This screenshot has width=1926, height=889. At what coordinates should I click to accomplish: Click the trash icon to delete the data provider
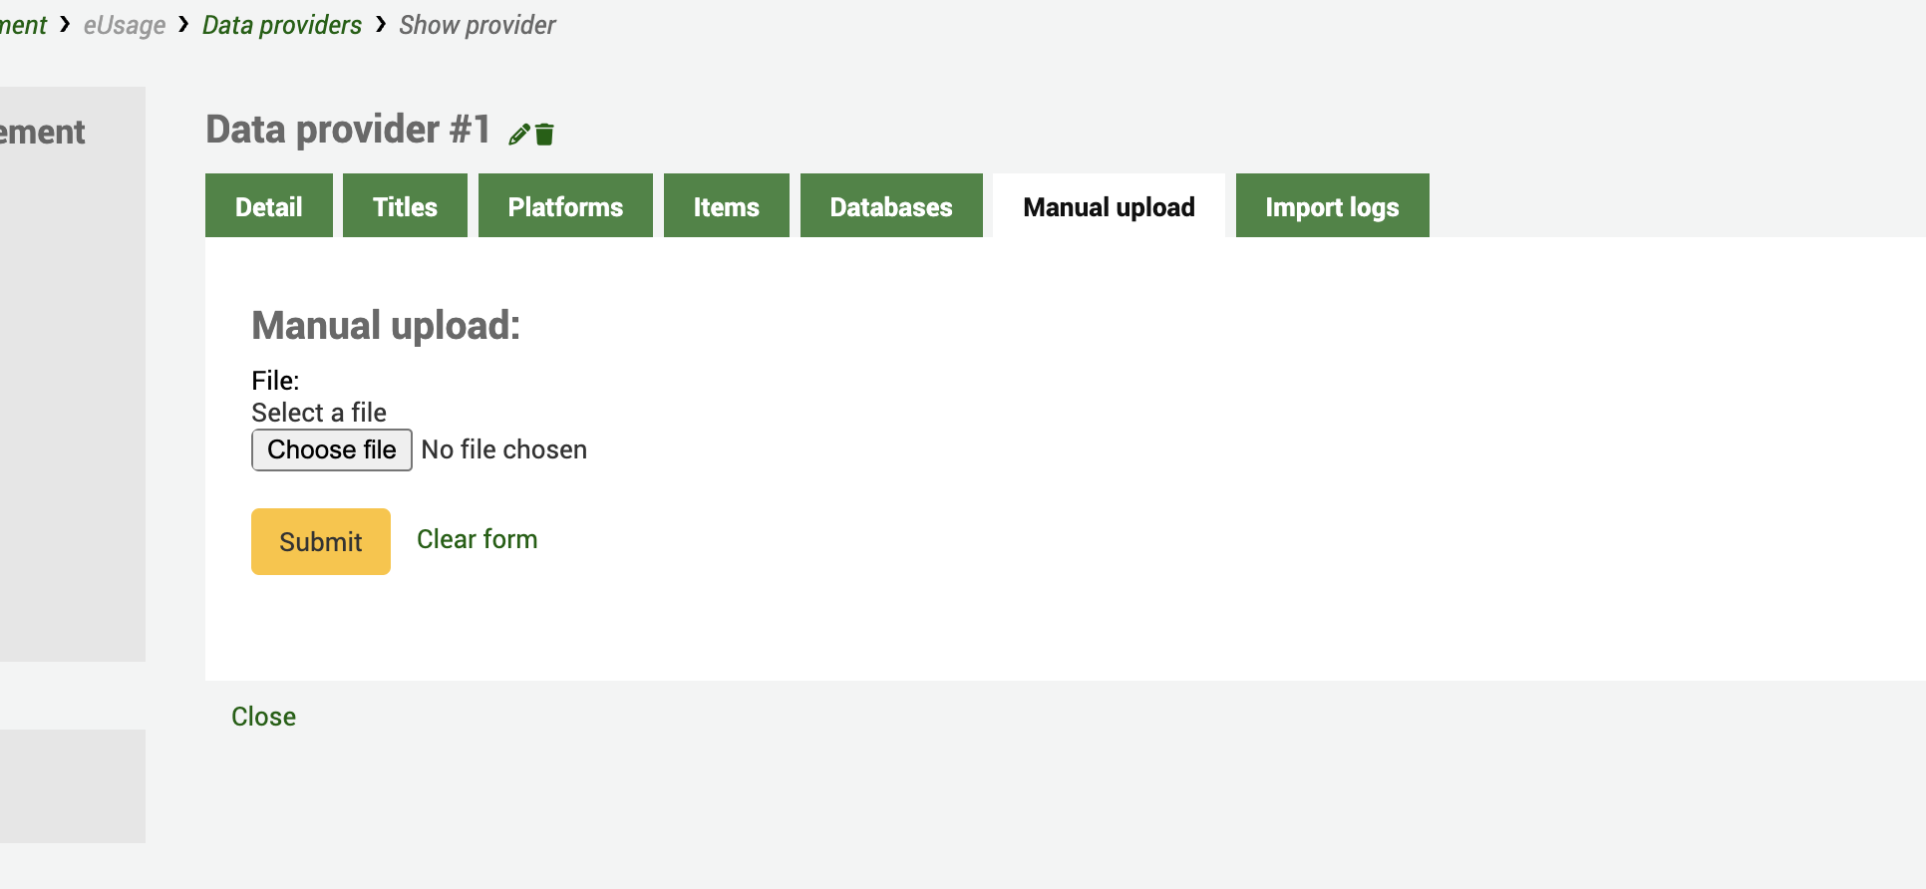click(x=544, y=135)
